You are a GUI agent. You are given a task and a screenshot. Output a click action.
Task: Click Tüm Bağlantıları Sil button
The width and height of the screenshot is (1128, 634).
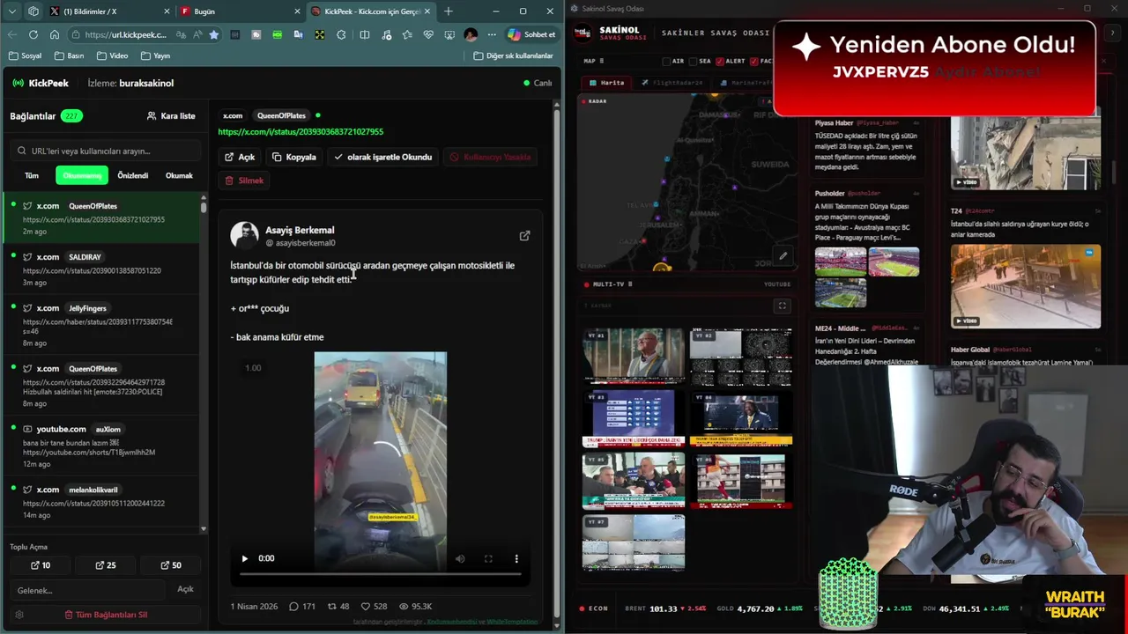pyautogui.click(x=106, y=615)
